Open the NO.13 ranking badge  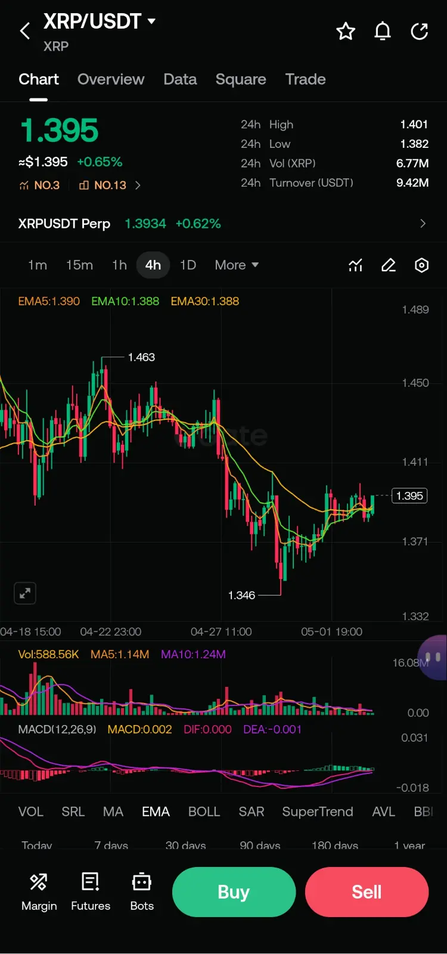tap(103, 185)
